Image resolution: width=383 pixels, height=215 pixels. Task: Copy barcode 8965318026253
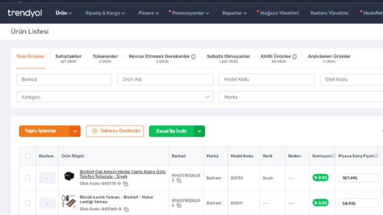coord(179,180)
